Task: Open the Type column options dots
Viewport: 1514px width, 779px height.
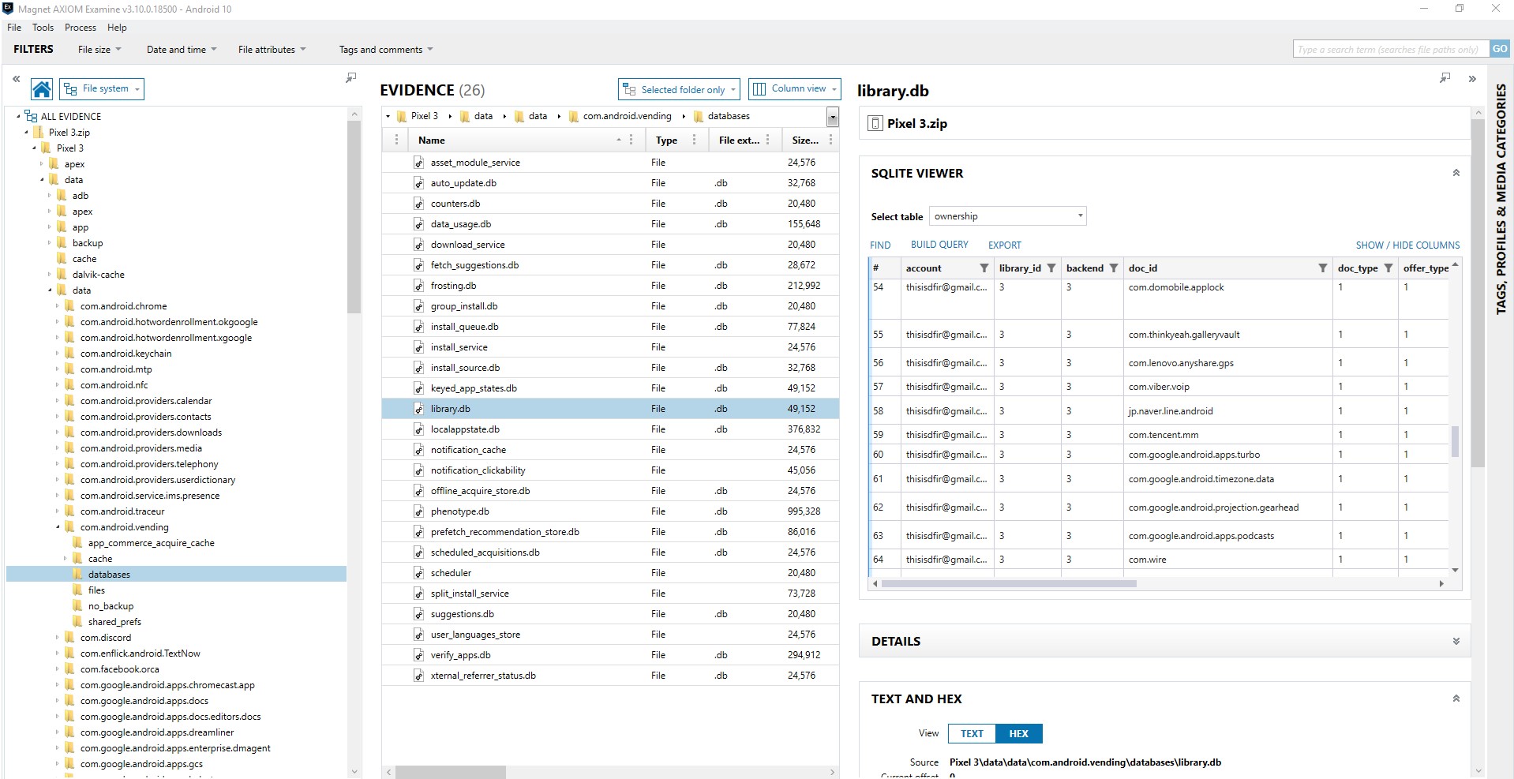Action: (694, 140)
